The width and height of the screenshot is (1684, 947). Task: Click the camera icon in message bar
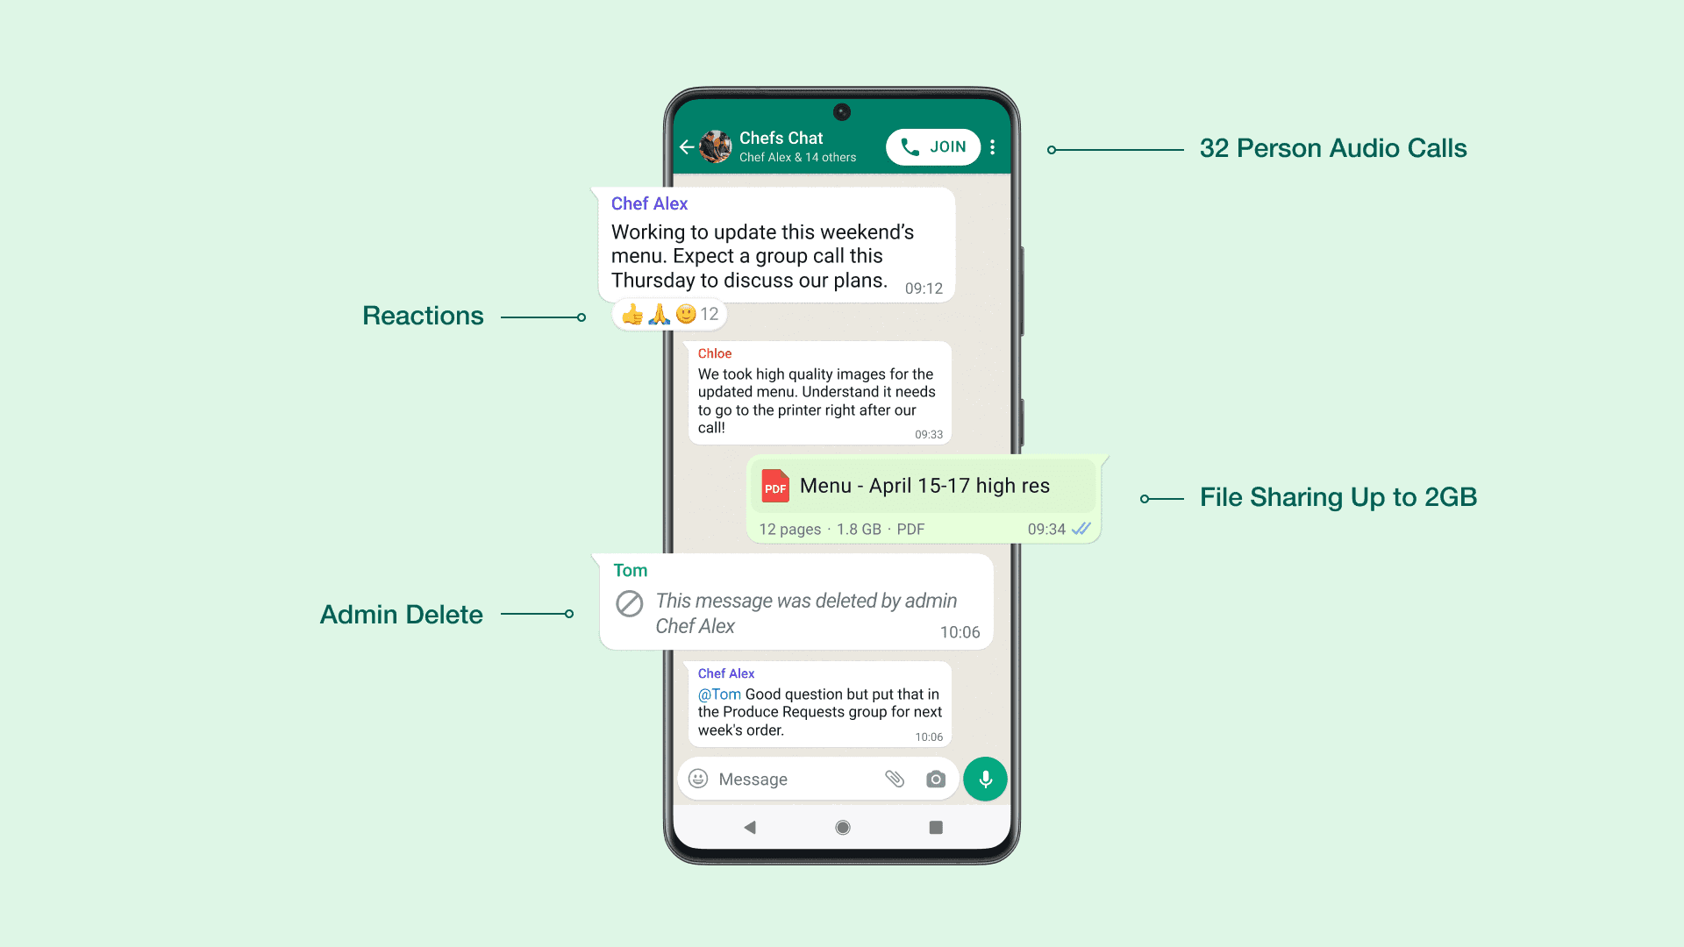[936, 778]
